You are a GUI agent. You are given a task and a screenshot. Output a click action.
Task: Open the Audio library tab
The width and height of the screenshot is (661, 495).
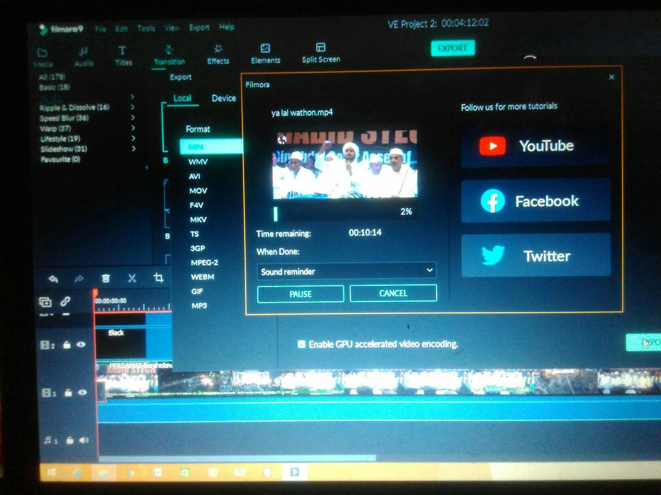pos(84,57)
